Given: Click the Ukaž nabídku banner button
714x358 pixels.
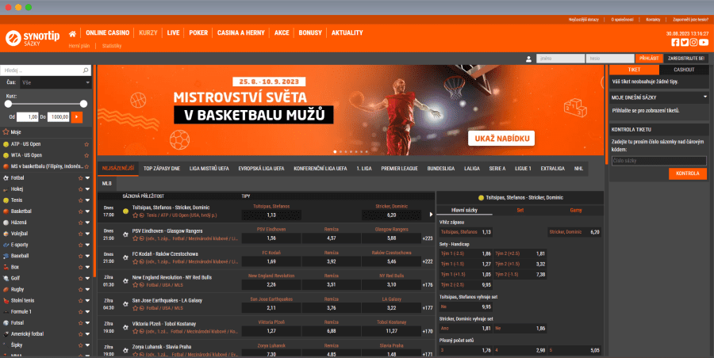Looking at the screenshot, I should tap(502, 139).
